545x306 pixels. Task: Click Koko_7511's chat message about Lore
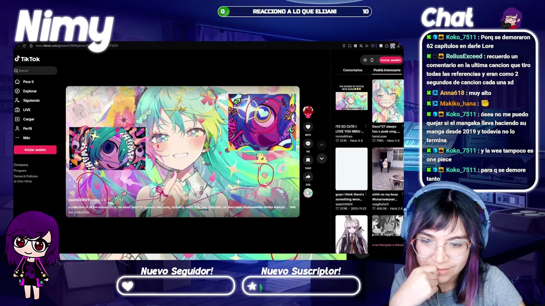pyautogui.click(x=479, y=42)
